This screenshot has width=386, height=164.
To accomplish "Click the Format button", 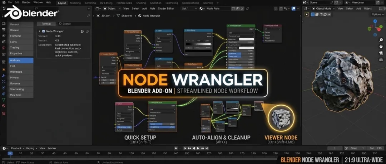I will coord(46,24).
